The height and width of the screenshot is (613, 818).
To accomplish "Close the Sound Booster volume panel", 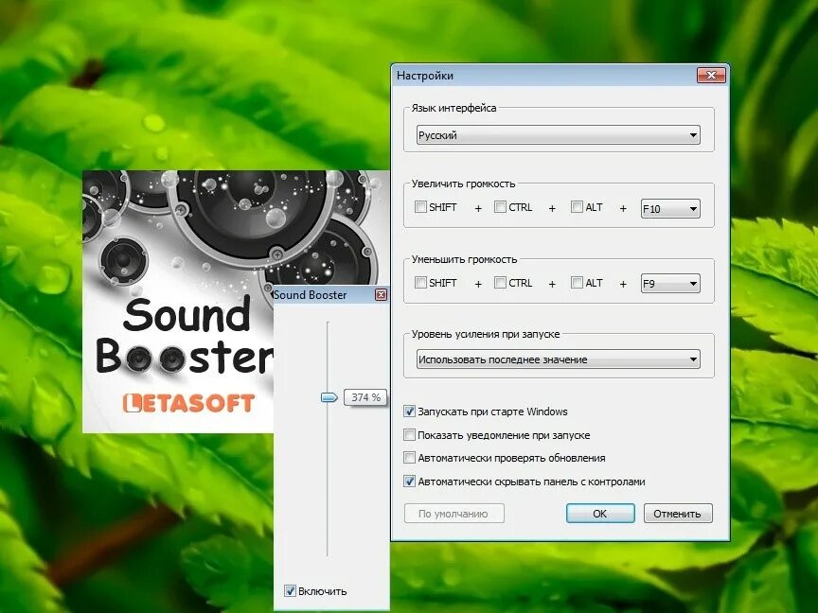I will click(382, 295).
